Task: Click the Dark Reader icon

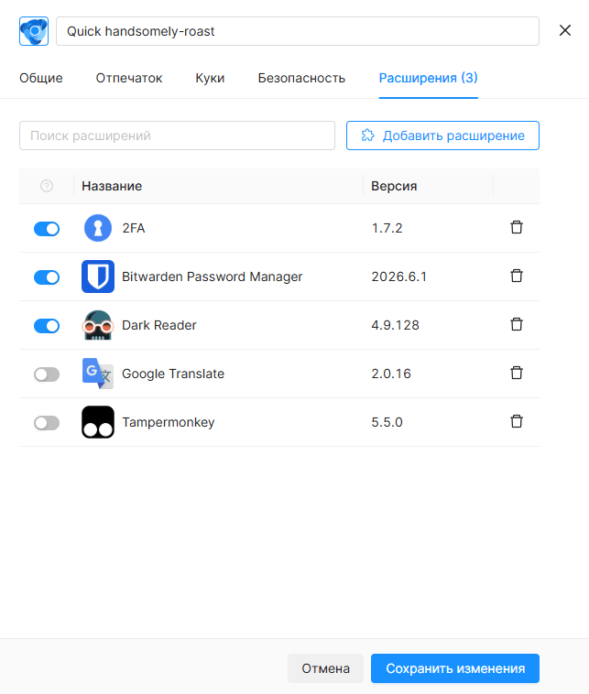Action: pos(98,325)
